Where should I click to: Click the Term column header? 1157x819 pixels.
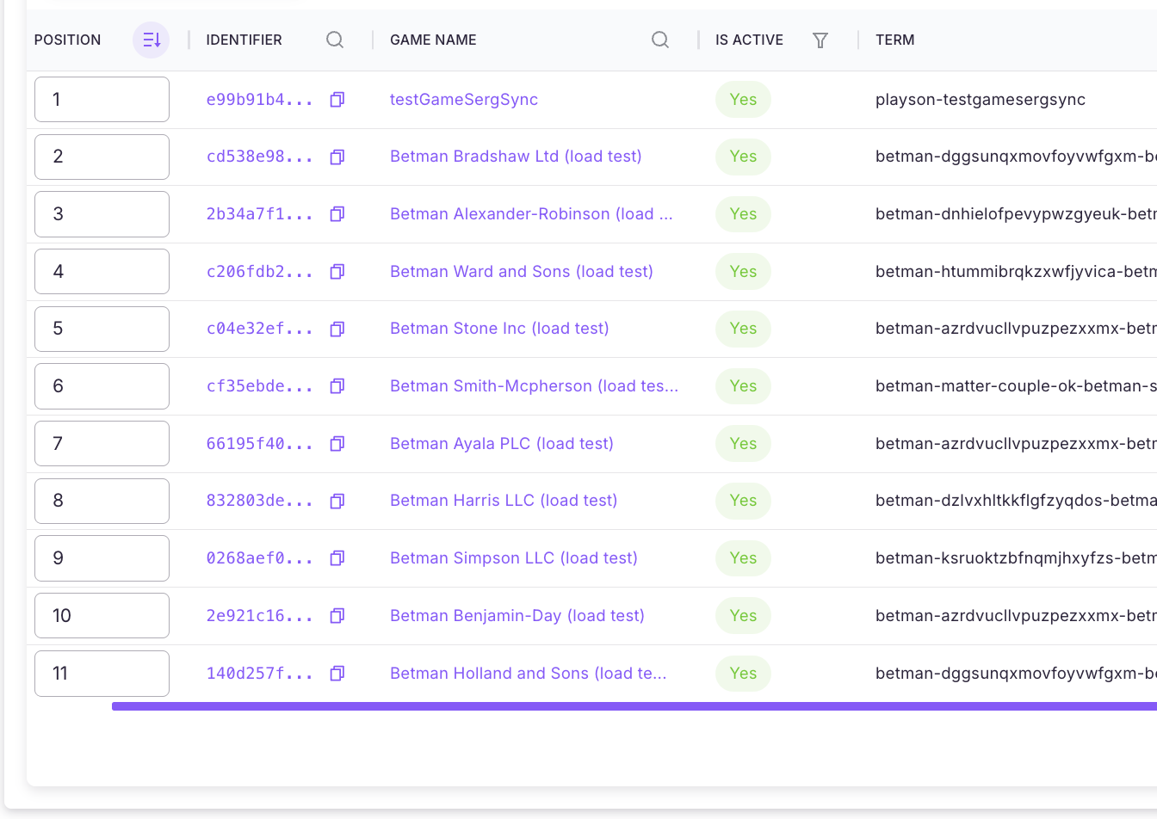tap(895, 40)
